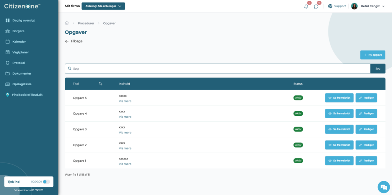The image size is (392, 195).
Task: Select the Opgave 5 title cell
Action: 80,98
